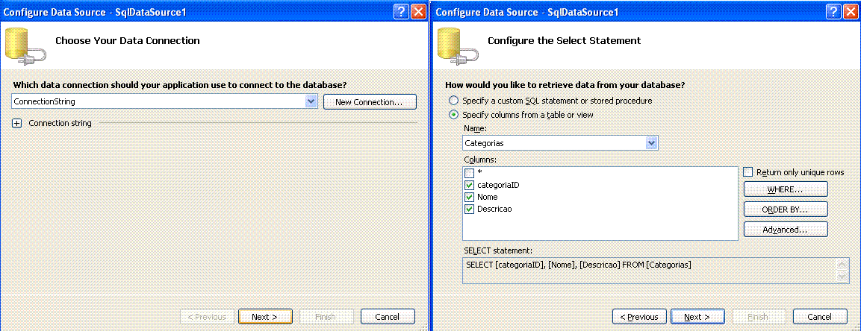Open the WHERE clause editor

pos(786,189)
